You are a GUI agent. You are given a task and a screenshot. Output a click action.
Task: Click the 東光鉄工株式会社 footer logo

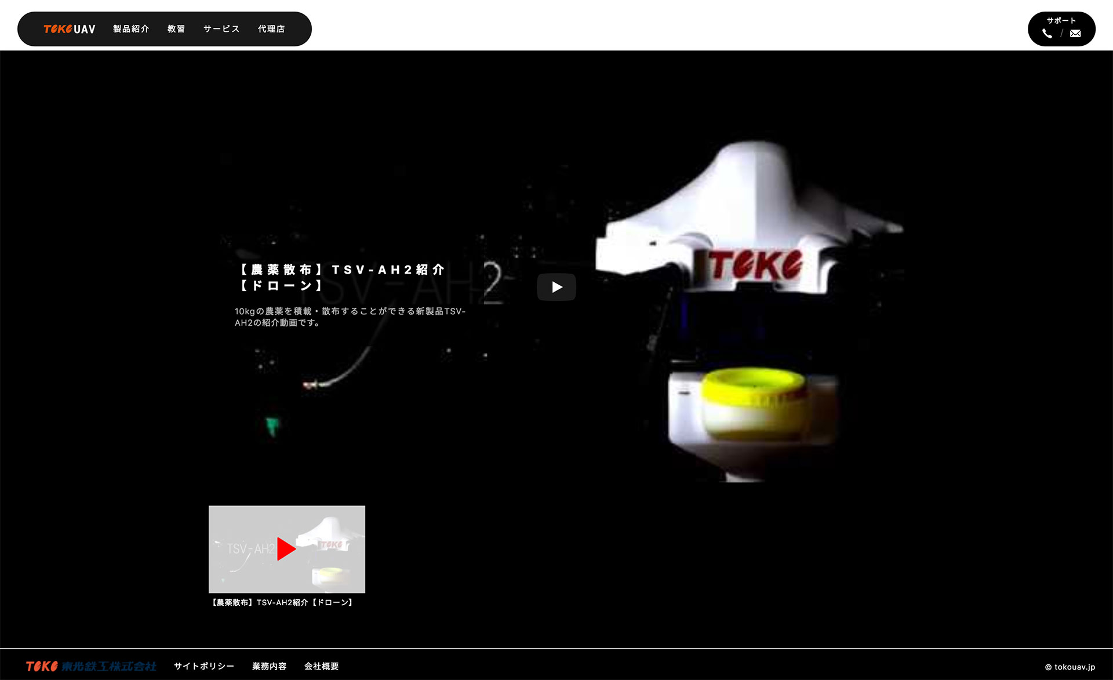(91, 666)
